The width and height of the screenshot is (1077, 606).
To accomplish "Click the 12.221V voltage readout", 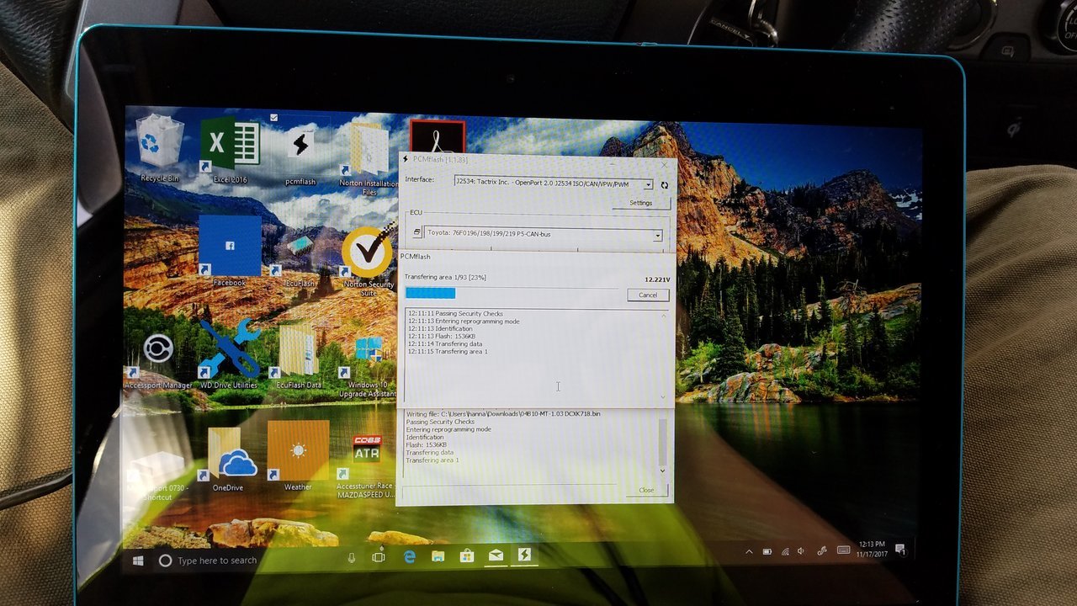I will [x=657, y=279].
